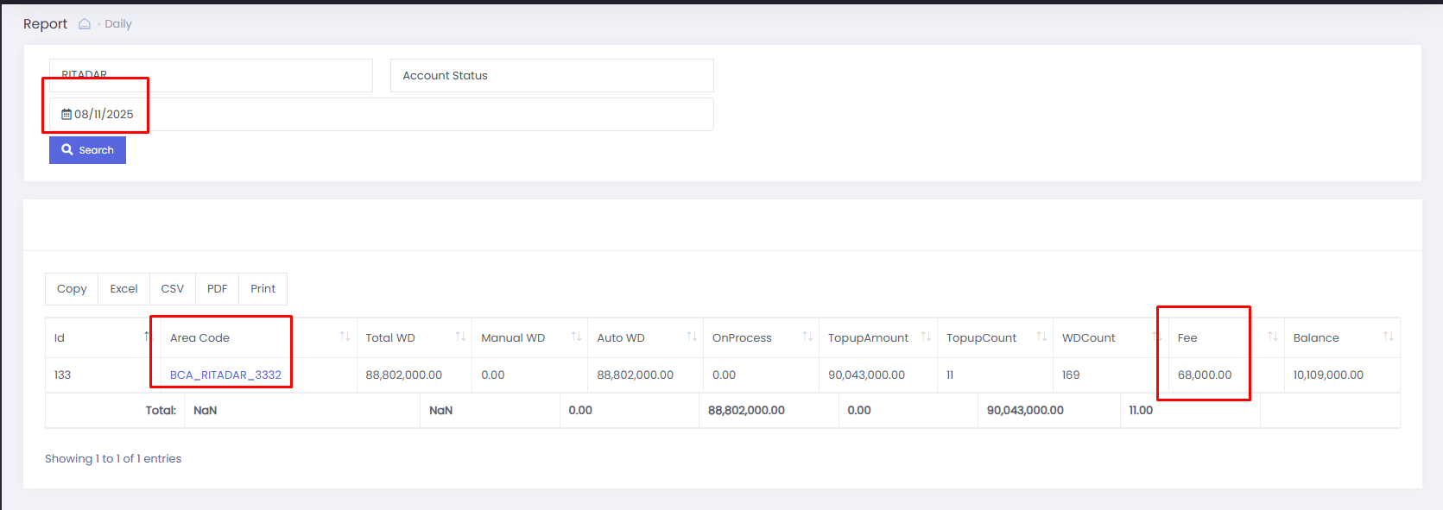The image size is (1443, 510).
Task: Click the Fee column header
Action: pyautogui.click(x=1226, y=338)
